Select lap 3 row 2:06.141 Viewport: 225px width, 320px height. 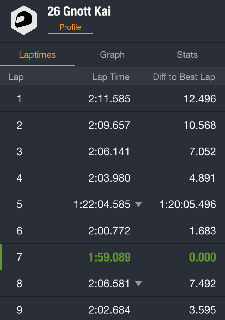[109, 152]
